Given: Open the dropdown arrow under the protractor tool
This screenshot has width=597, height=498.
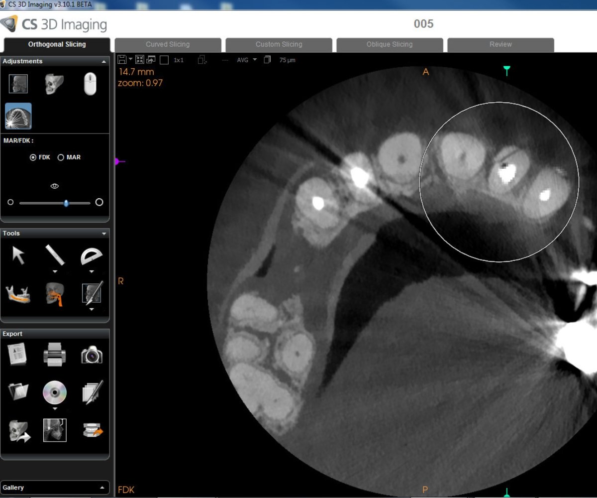Looking at the screenshot, I should pyautogui.click(x=92, y=272).
